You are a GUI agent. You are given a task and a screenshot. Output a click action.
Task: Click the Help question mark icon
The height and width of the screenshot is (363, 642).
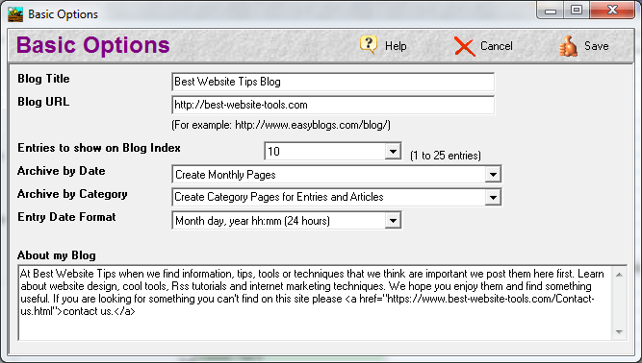click(369, 45)
